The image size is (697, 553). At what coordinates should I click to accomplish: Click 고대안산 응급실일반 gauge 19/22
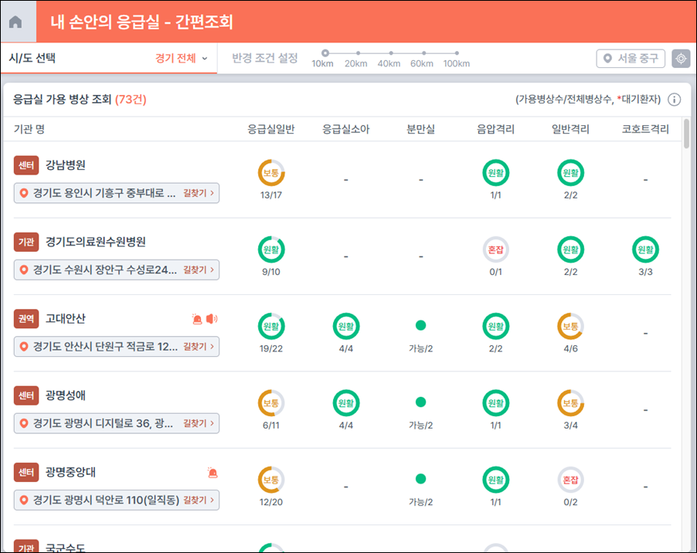point(271,327)
